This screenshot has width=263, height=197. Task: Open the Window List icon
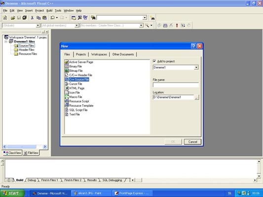tap(85, 18)
